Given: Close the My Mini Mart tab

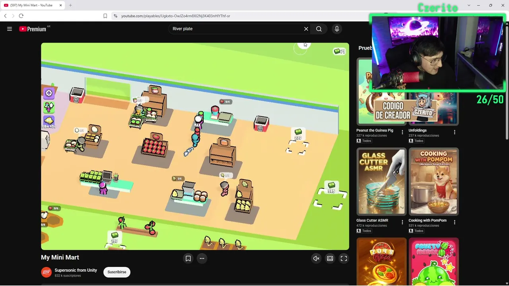Looking at the screenshot, I should tap(60, 5).
